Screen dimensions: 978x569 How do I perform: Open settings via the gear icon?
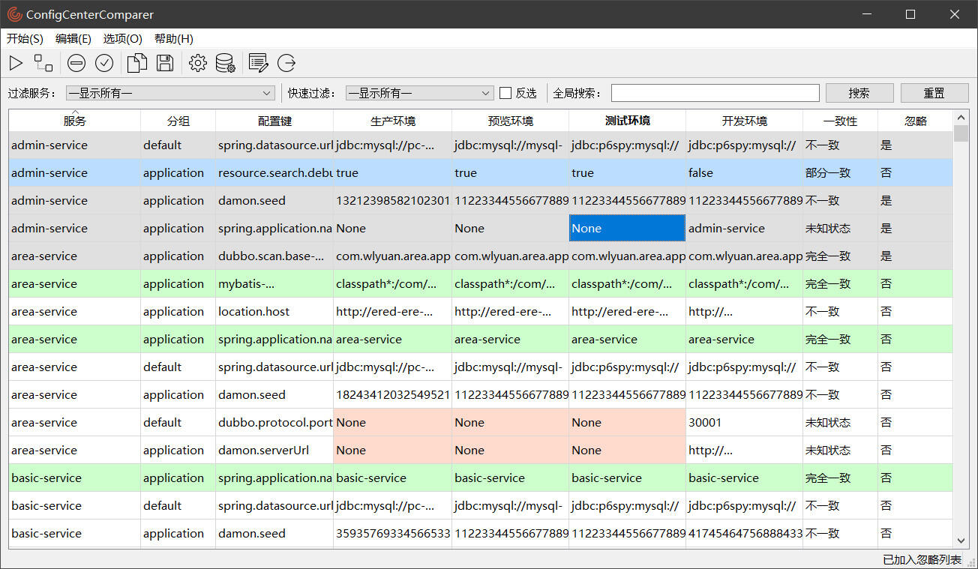click(198, 63)
